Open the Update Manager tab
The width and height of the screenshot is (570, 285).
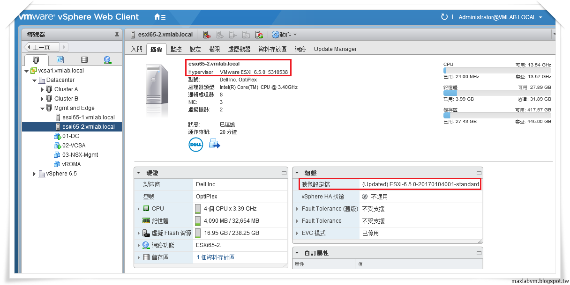(336, 49)
